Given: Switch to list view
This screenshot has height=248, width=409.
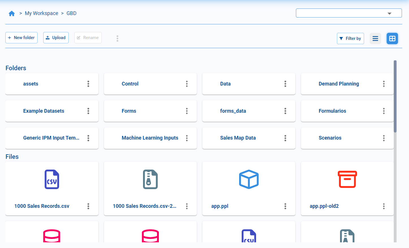Looking at the screenshot, I should 375,39.
